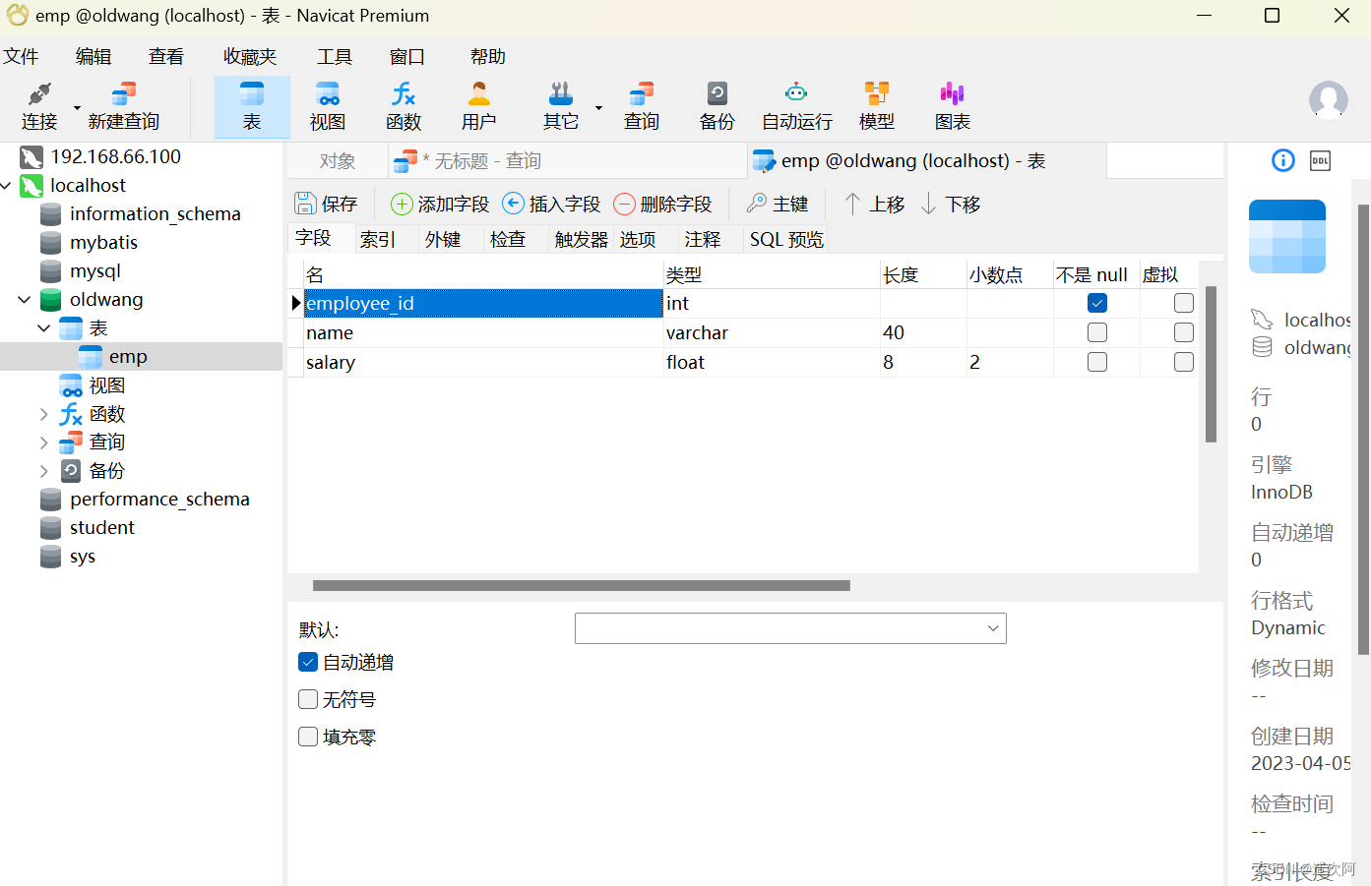Expand the 函数 (Functions) node
The width and height of the screenshot is (1371, 886).
(44, 414)
